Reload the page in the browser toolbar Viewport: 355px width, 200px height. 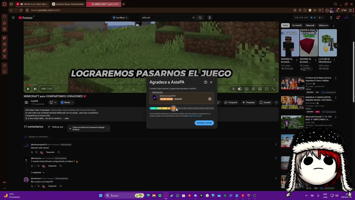click(x=21, y=10)
